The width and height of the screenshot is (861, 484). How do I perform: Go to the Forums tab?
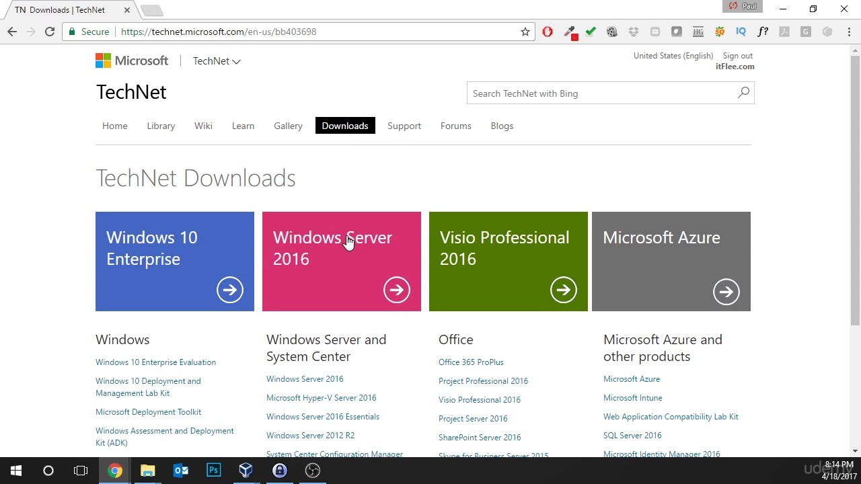(x=456, y=126)
